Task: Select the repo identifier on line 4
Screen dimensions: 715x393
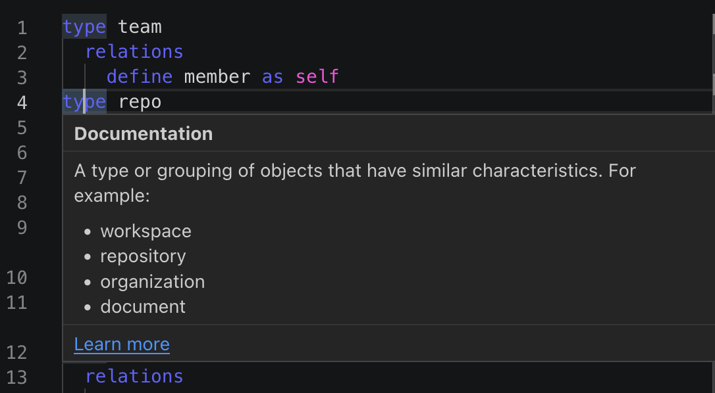Action: click(140, 101)
